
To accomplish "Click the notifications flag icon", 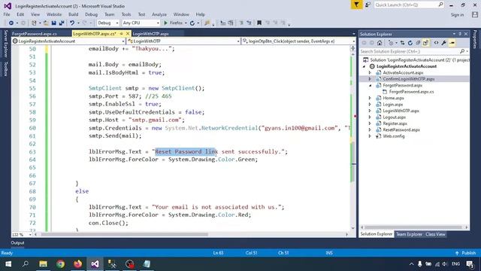I will pos(356,5).
